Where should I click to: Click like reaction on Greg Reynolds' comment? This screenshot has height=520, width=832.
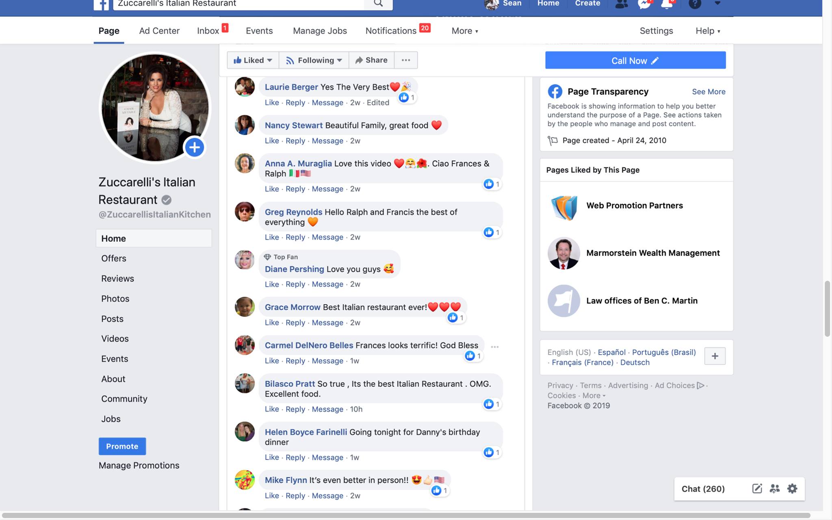(x=492, y=232)
